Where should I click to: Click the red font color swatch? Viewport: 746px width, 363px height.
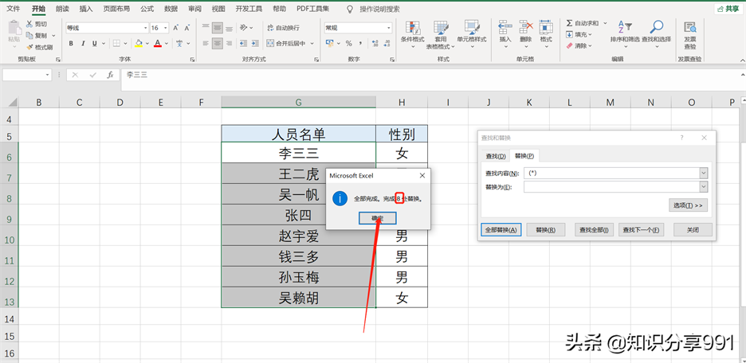click(x=158, y=44)
